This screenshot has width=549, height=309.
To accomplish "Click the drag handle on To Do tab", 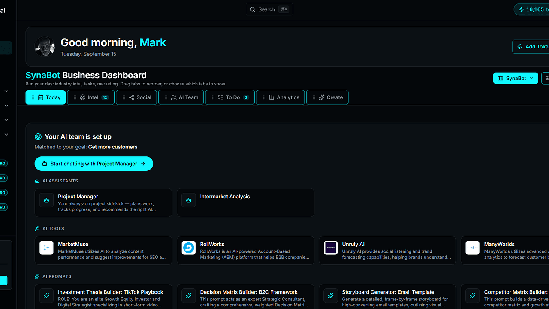I will pos(213,97).
